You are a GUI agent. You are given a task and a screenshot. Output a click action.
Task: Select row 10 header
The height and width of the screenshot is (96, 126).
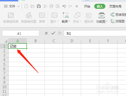(x=4, y=87)
